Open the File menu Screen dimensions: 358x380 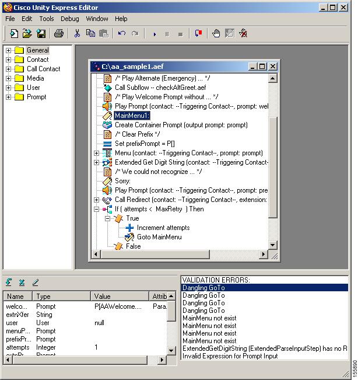click(x=10, y=19)
